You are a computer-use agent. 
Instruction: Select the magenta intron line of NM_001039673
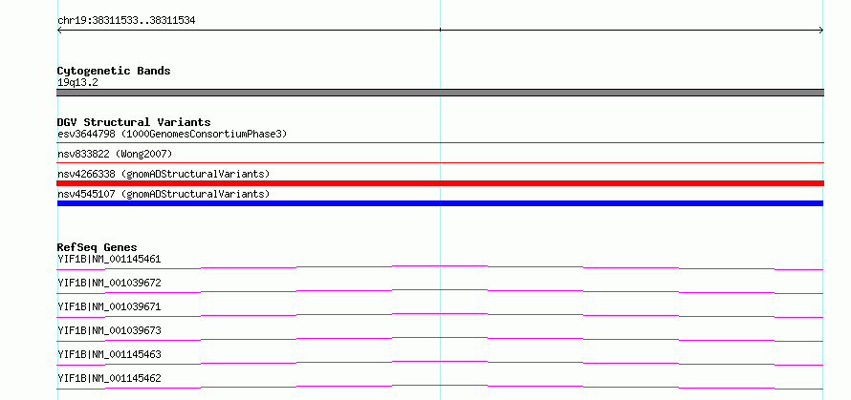[440, 339]
